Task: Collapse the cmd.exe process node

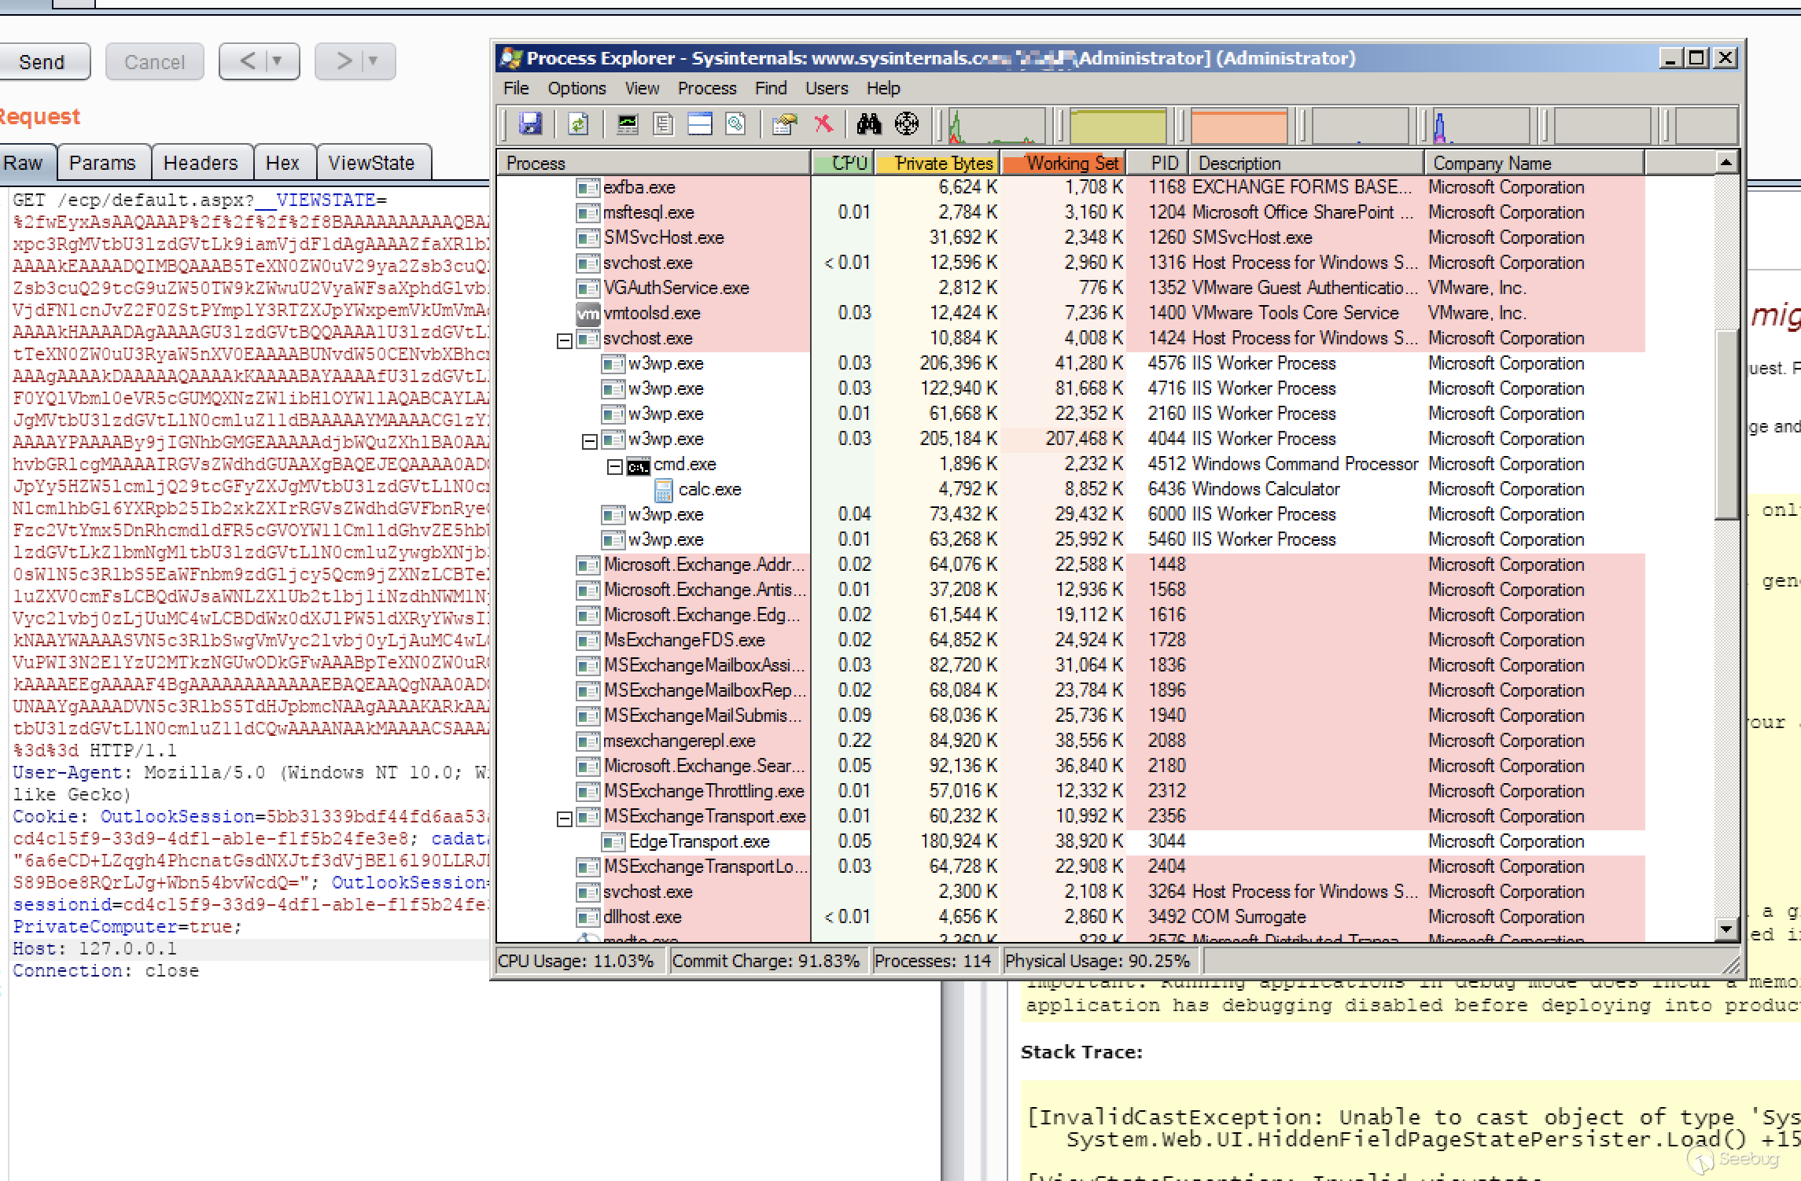Action: point(614,466)
